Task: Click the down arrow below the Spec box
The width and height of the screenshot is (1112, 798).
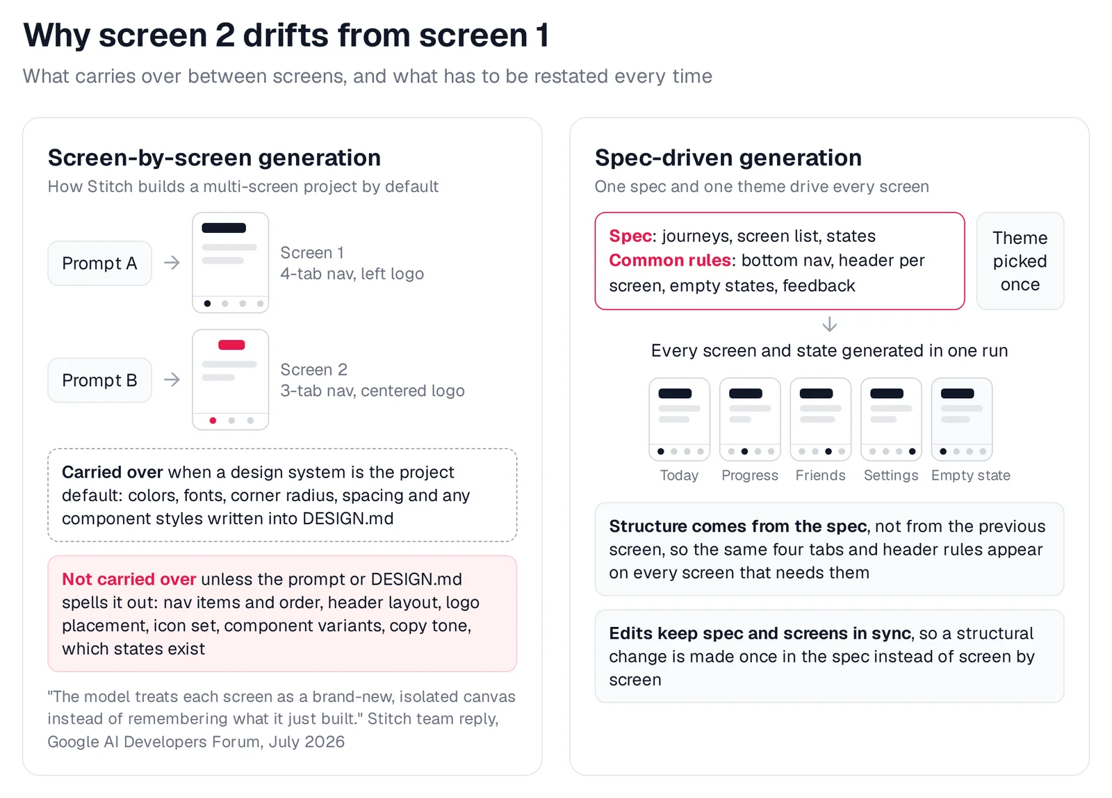Action: coord(829,325)
